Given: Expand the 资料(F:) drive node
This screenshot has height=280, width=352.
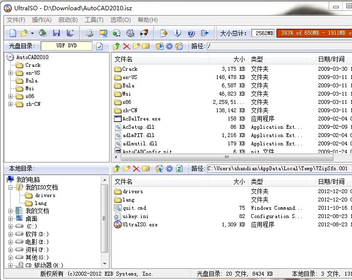Looking at the screenshot, I should [x=10, y=250].
